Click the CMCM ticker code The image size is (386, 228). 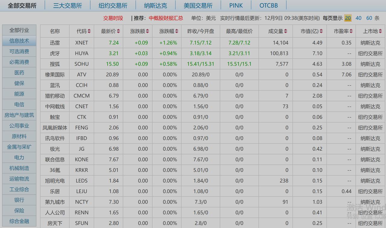click(x=82, y=96)
